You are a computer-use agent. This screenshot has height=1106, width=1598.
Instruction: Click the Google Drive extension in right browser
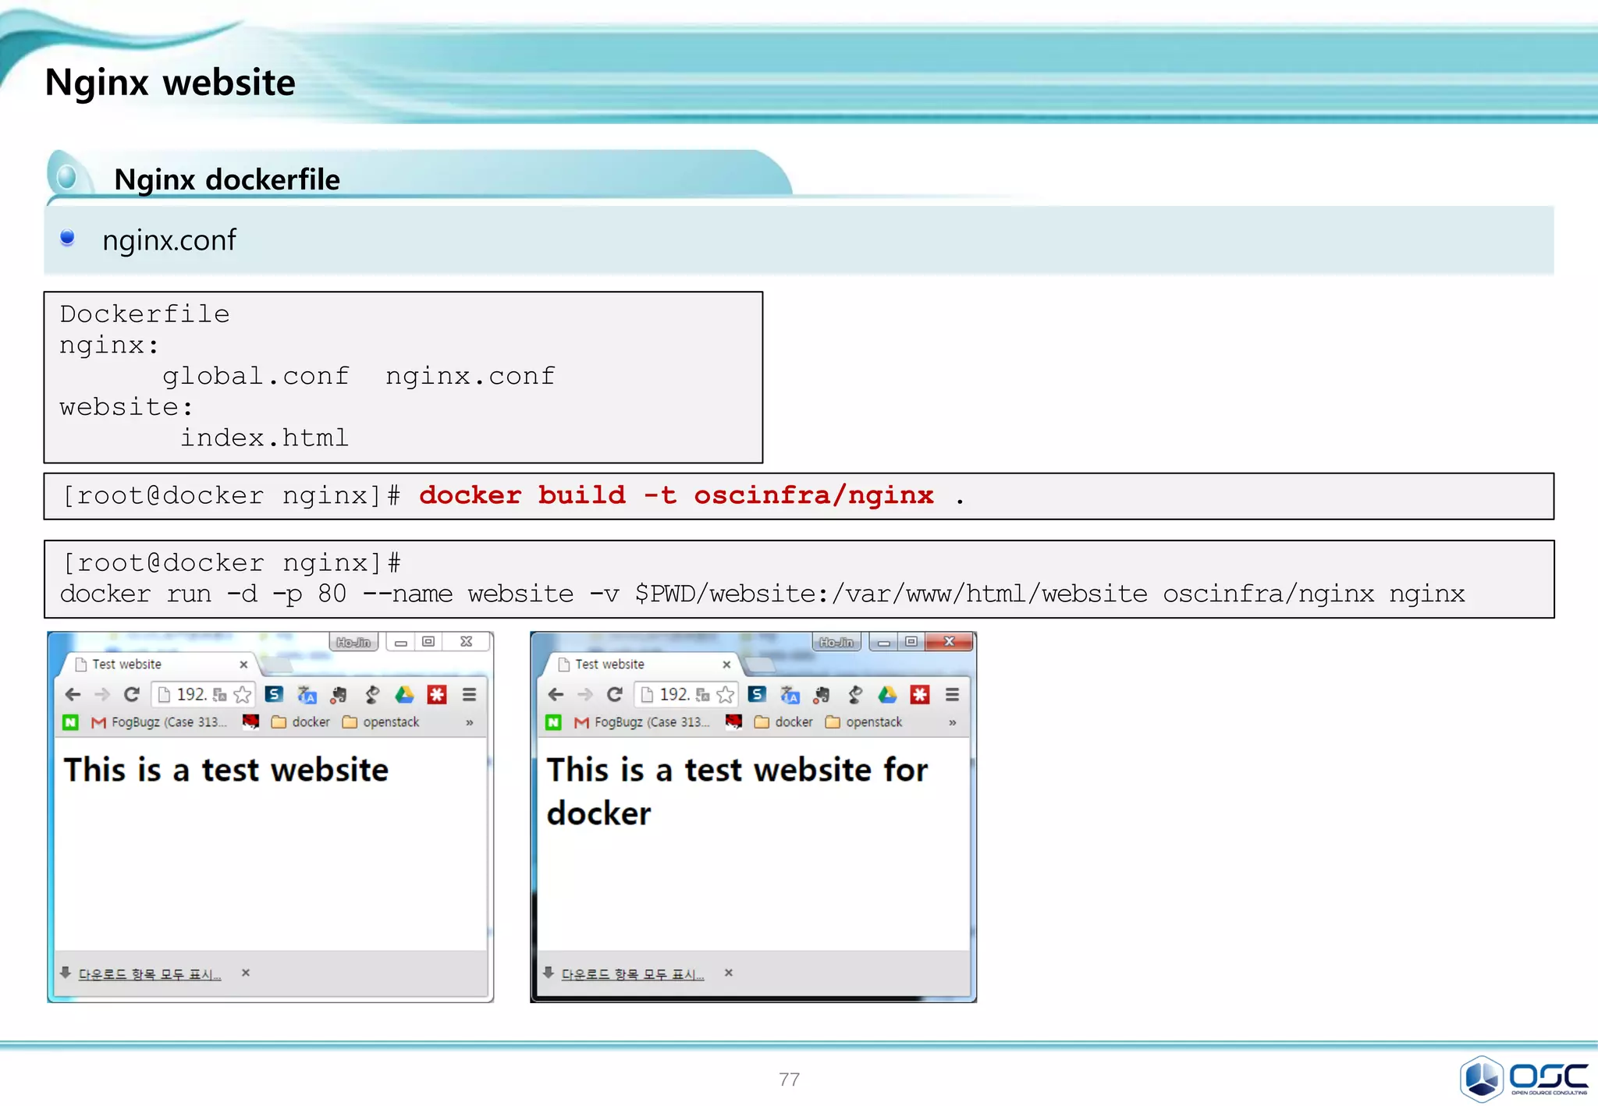(887, 694)
